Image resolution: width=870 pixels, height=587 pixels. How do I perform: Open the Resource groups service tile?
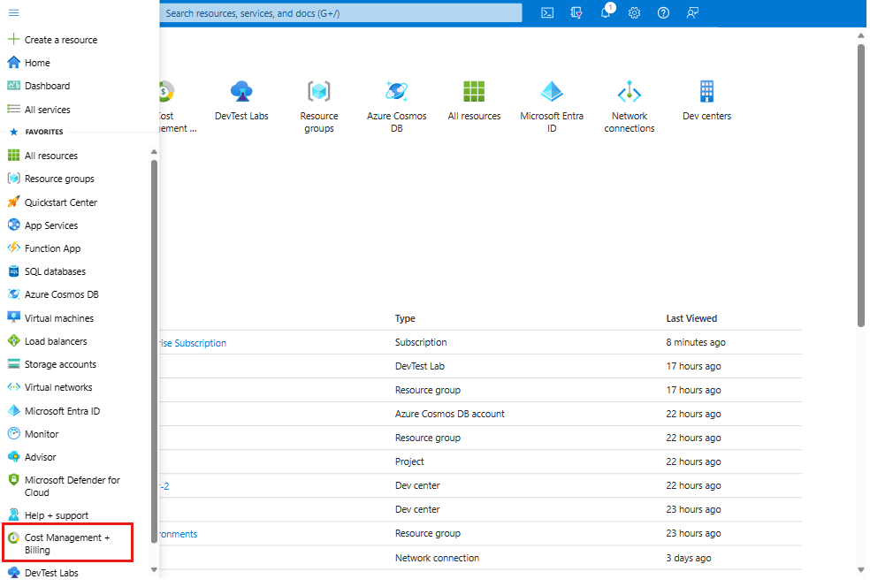(x=319, y=100)
